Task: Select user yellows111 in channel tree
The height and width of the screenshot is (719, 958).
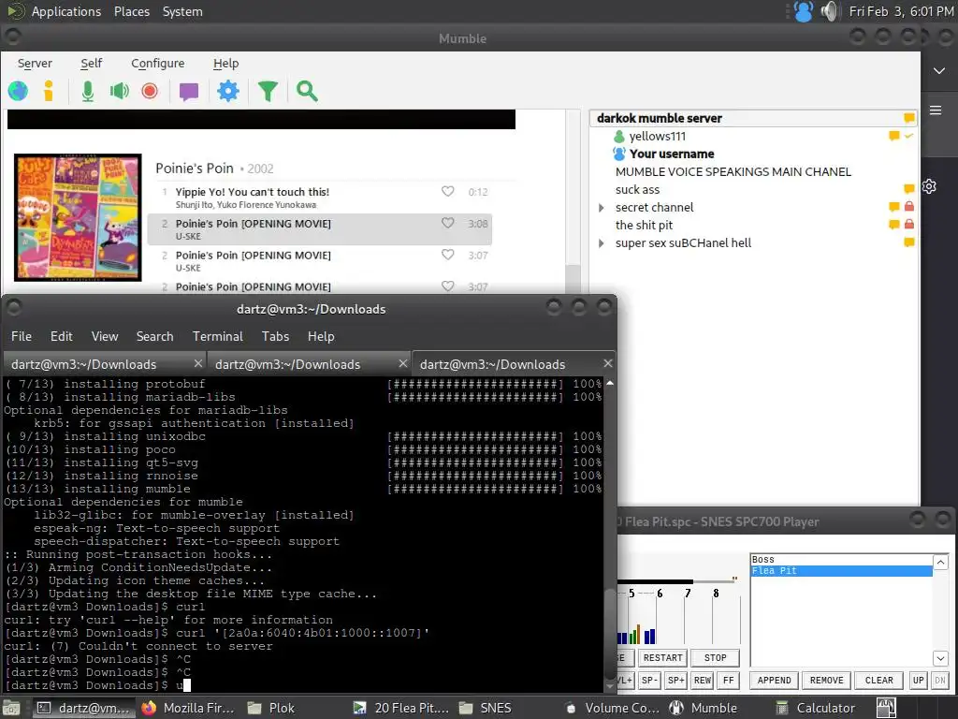Action: click(x=658, y=137)
